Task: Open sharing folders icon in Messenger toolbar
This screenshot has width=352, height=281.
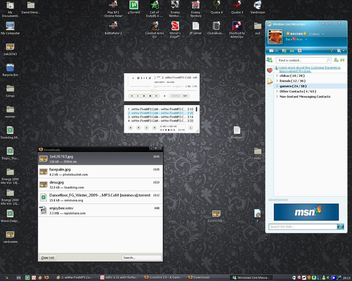Action: coord(284,51)
